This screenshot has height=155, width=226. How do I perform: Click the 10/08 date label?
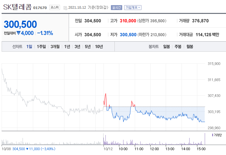(6, 149)
